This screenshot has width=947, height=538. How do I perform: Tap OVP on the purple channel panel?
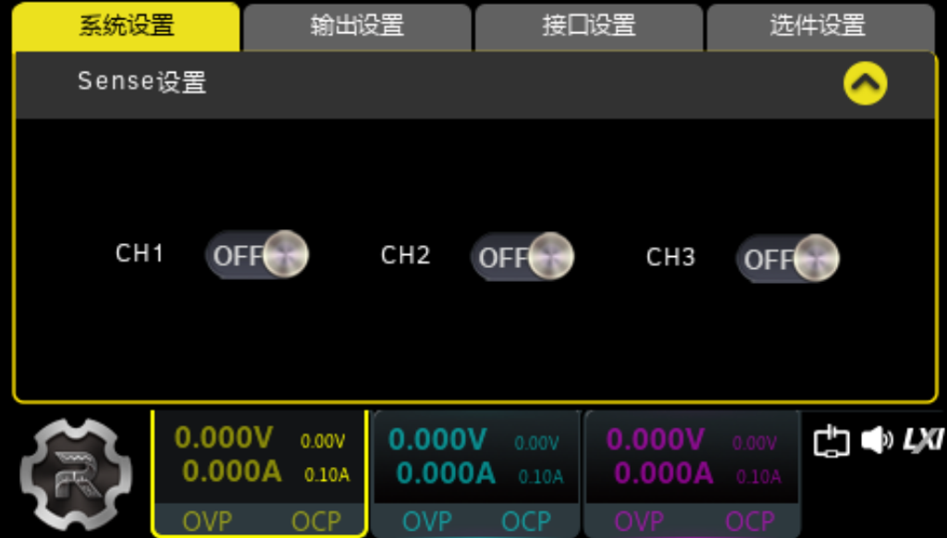point(639,521)
